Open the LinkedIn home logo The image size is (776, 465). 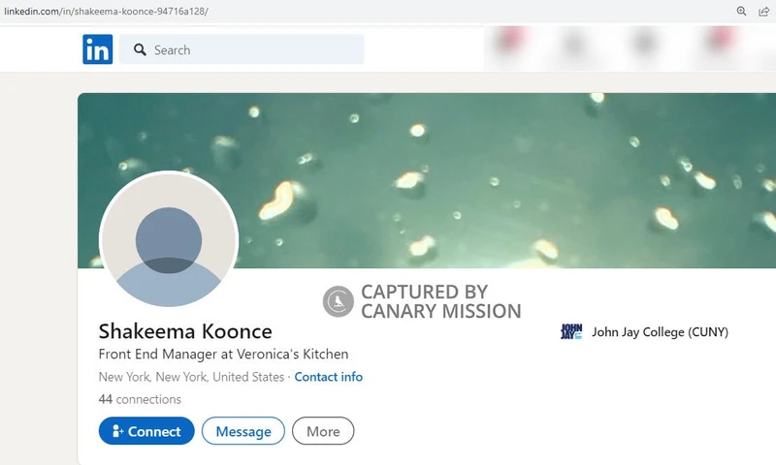coord(98,49)
